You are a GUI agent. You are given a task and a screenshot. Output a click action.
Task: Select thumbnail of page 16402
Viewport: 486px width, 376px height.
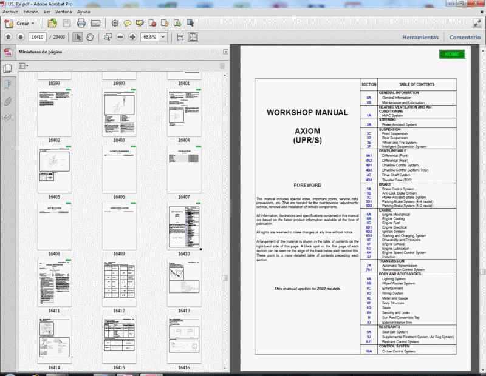[x=54, y=112]
